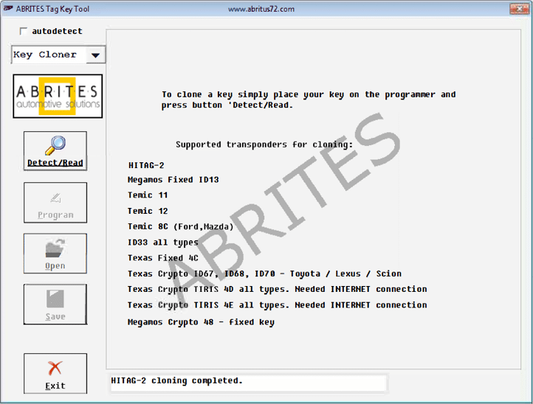Expand the Key Cloner dropdown arrow
This screenshot has height=404, width=533.
pos(95,55)
